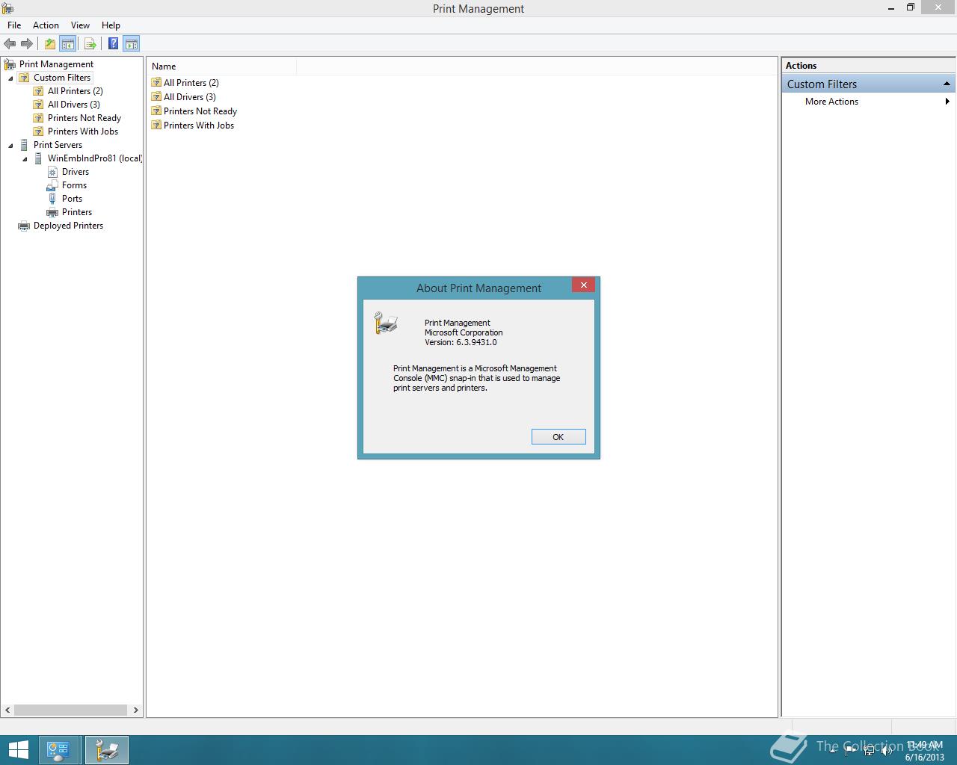The height and width of the screenshot is (765, 957).
Task: Click the Forward arrow in the toolbar
Action: (x=27, y=43)
